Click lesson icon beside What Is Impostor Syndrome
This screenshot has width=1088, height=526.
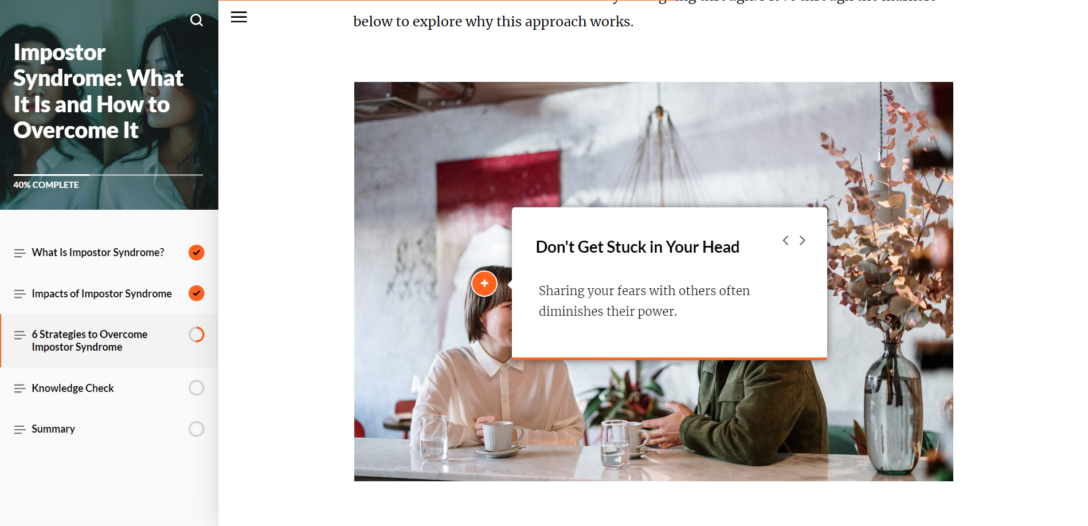coord(19,253)
